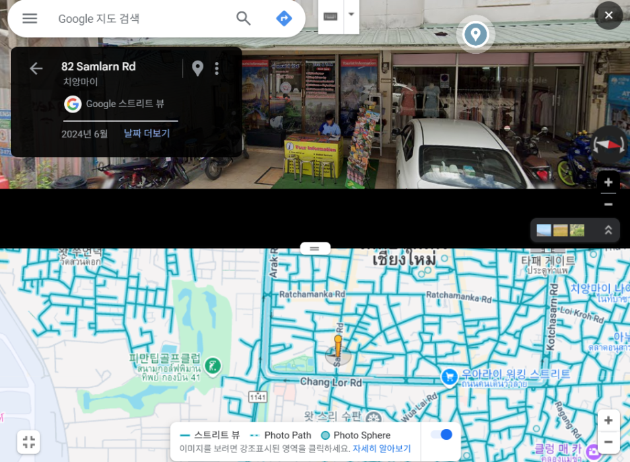Expand the input tools dropdown arrow
The height and width of the screenshot is (462, 630).
351,14
